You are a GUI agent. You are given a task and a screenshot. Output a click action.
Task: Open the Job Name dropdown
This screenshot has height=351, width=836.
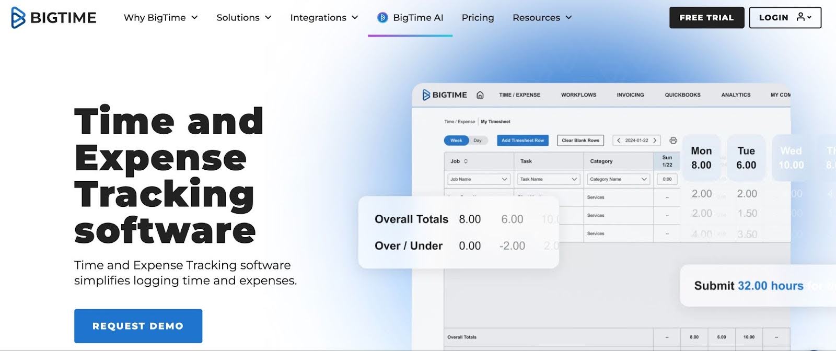click(x=479, y=179)
